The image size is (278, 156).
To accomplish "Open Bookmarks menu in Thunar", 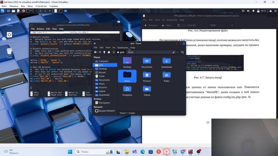I will point(122,48).
